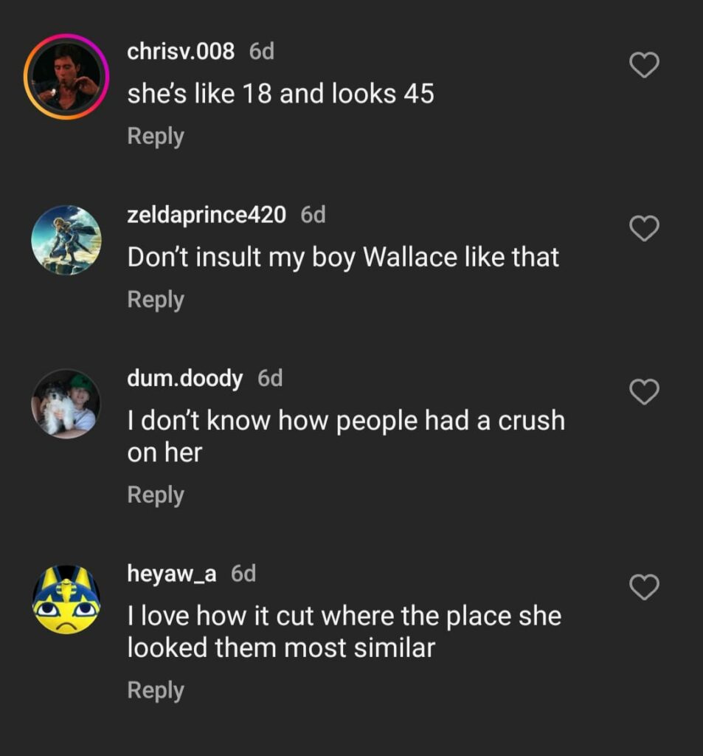703x756 pixels.
Task: Open dum.doody's profile avatar
Action: click(x=66, y=404)
